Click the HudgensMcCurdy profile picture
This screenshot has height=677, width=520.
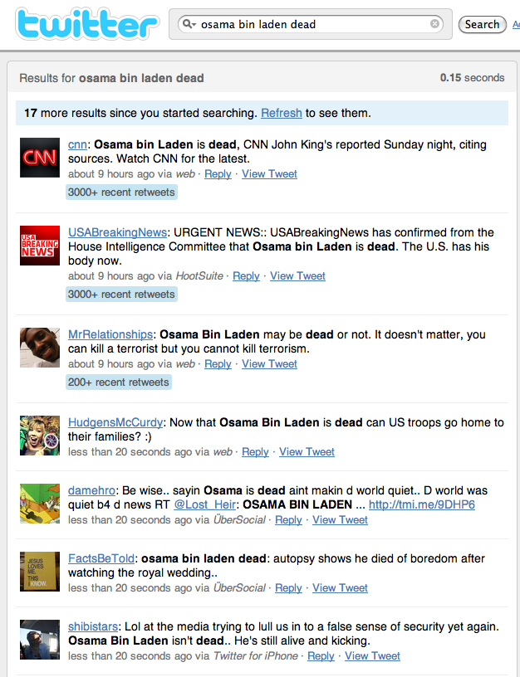(x=40, y=436)
